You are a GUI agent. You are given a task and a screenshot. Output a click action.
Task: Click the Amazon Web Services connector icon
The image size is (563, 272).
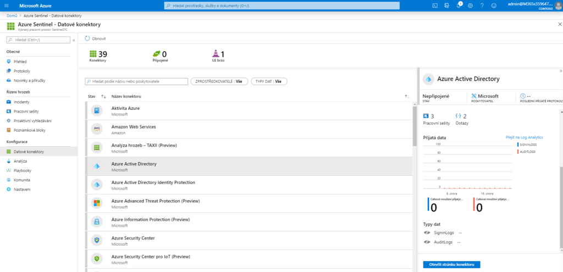(97, 129)
